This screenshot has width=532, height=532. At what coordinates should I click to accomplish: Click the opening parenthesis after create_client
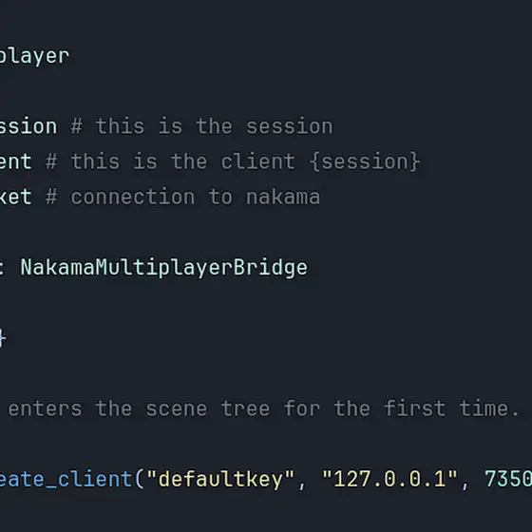click(139, 480)
